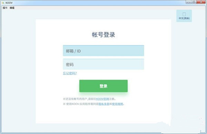Click the 帐号登录 heading text
This screenshot has width=207, height=134.
pyautogui.click(x=103, y=35)
